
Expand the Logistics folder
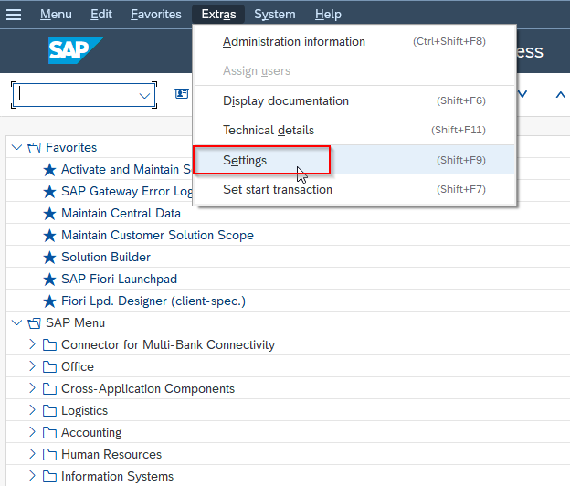[x=32, y=410]
